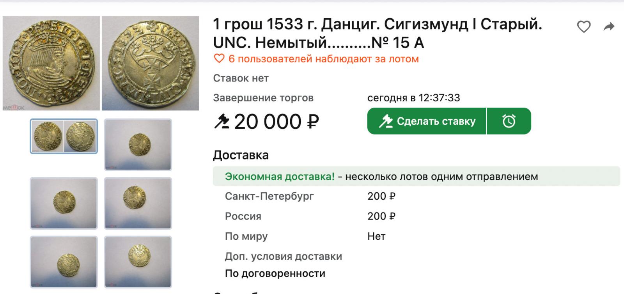Click the 20 000 ₽ price
Image resolution: width=624 pixels, height=294 pixels.
click(x=276, y=122)
